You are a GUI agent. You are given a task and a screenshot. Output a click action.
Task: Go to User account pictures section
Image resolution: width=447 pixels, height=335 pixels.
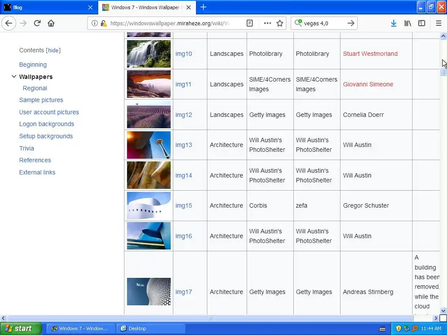[x=49, y=112]
